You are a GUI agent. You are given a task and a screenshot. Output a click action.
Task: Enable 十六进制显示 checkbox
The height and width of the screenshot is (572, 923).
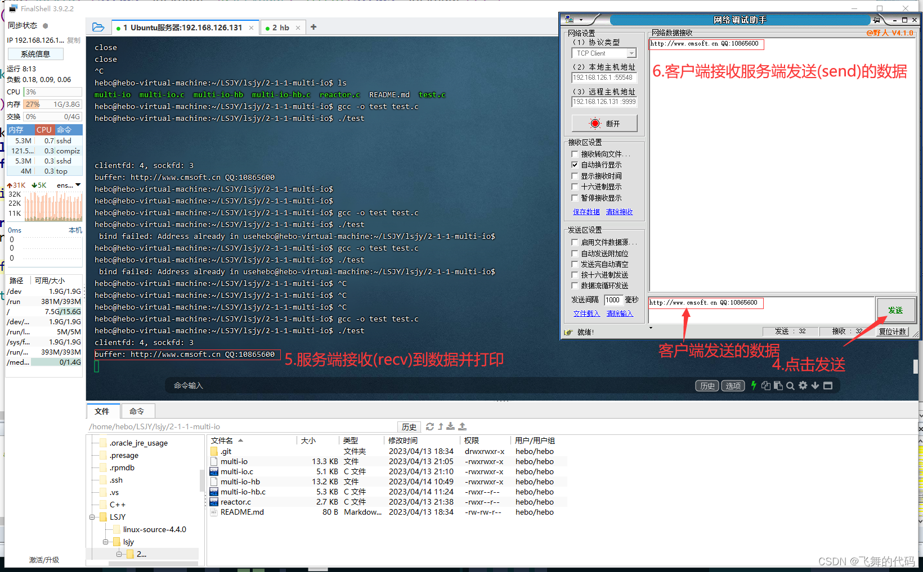[575, 187]
